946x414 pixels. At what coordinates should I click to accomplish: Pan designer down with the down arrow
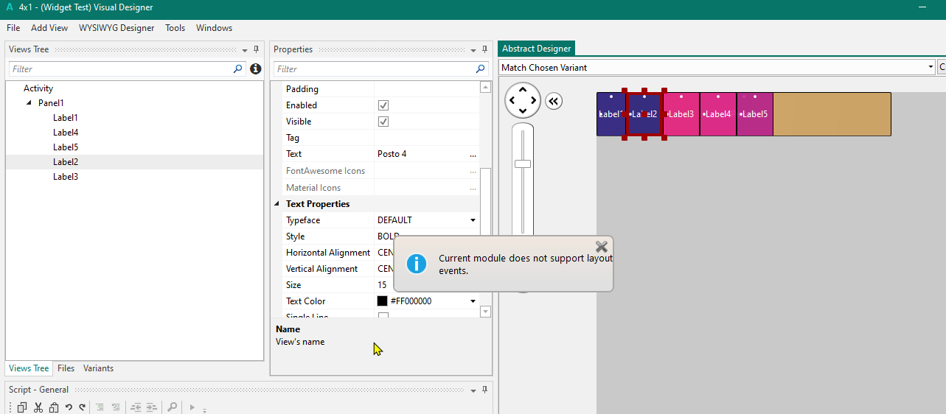pos(523,111)
